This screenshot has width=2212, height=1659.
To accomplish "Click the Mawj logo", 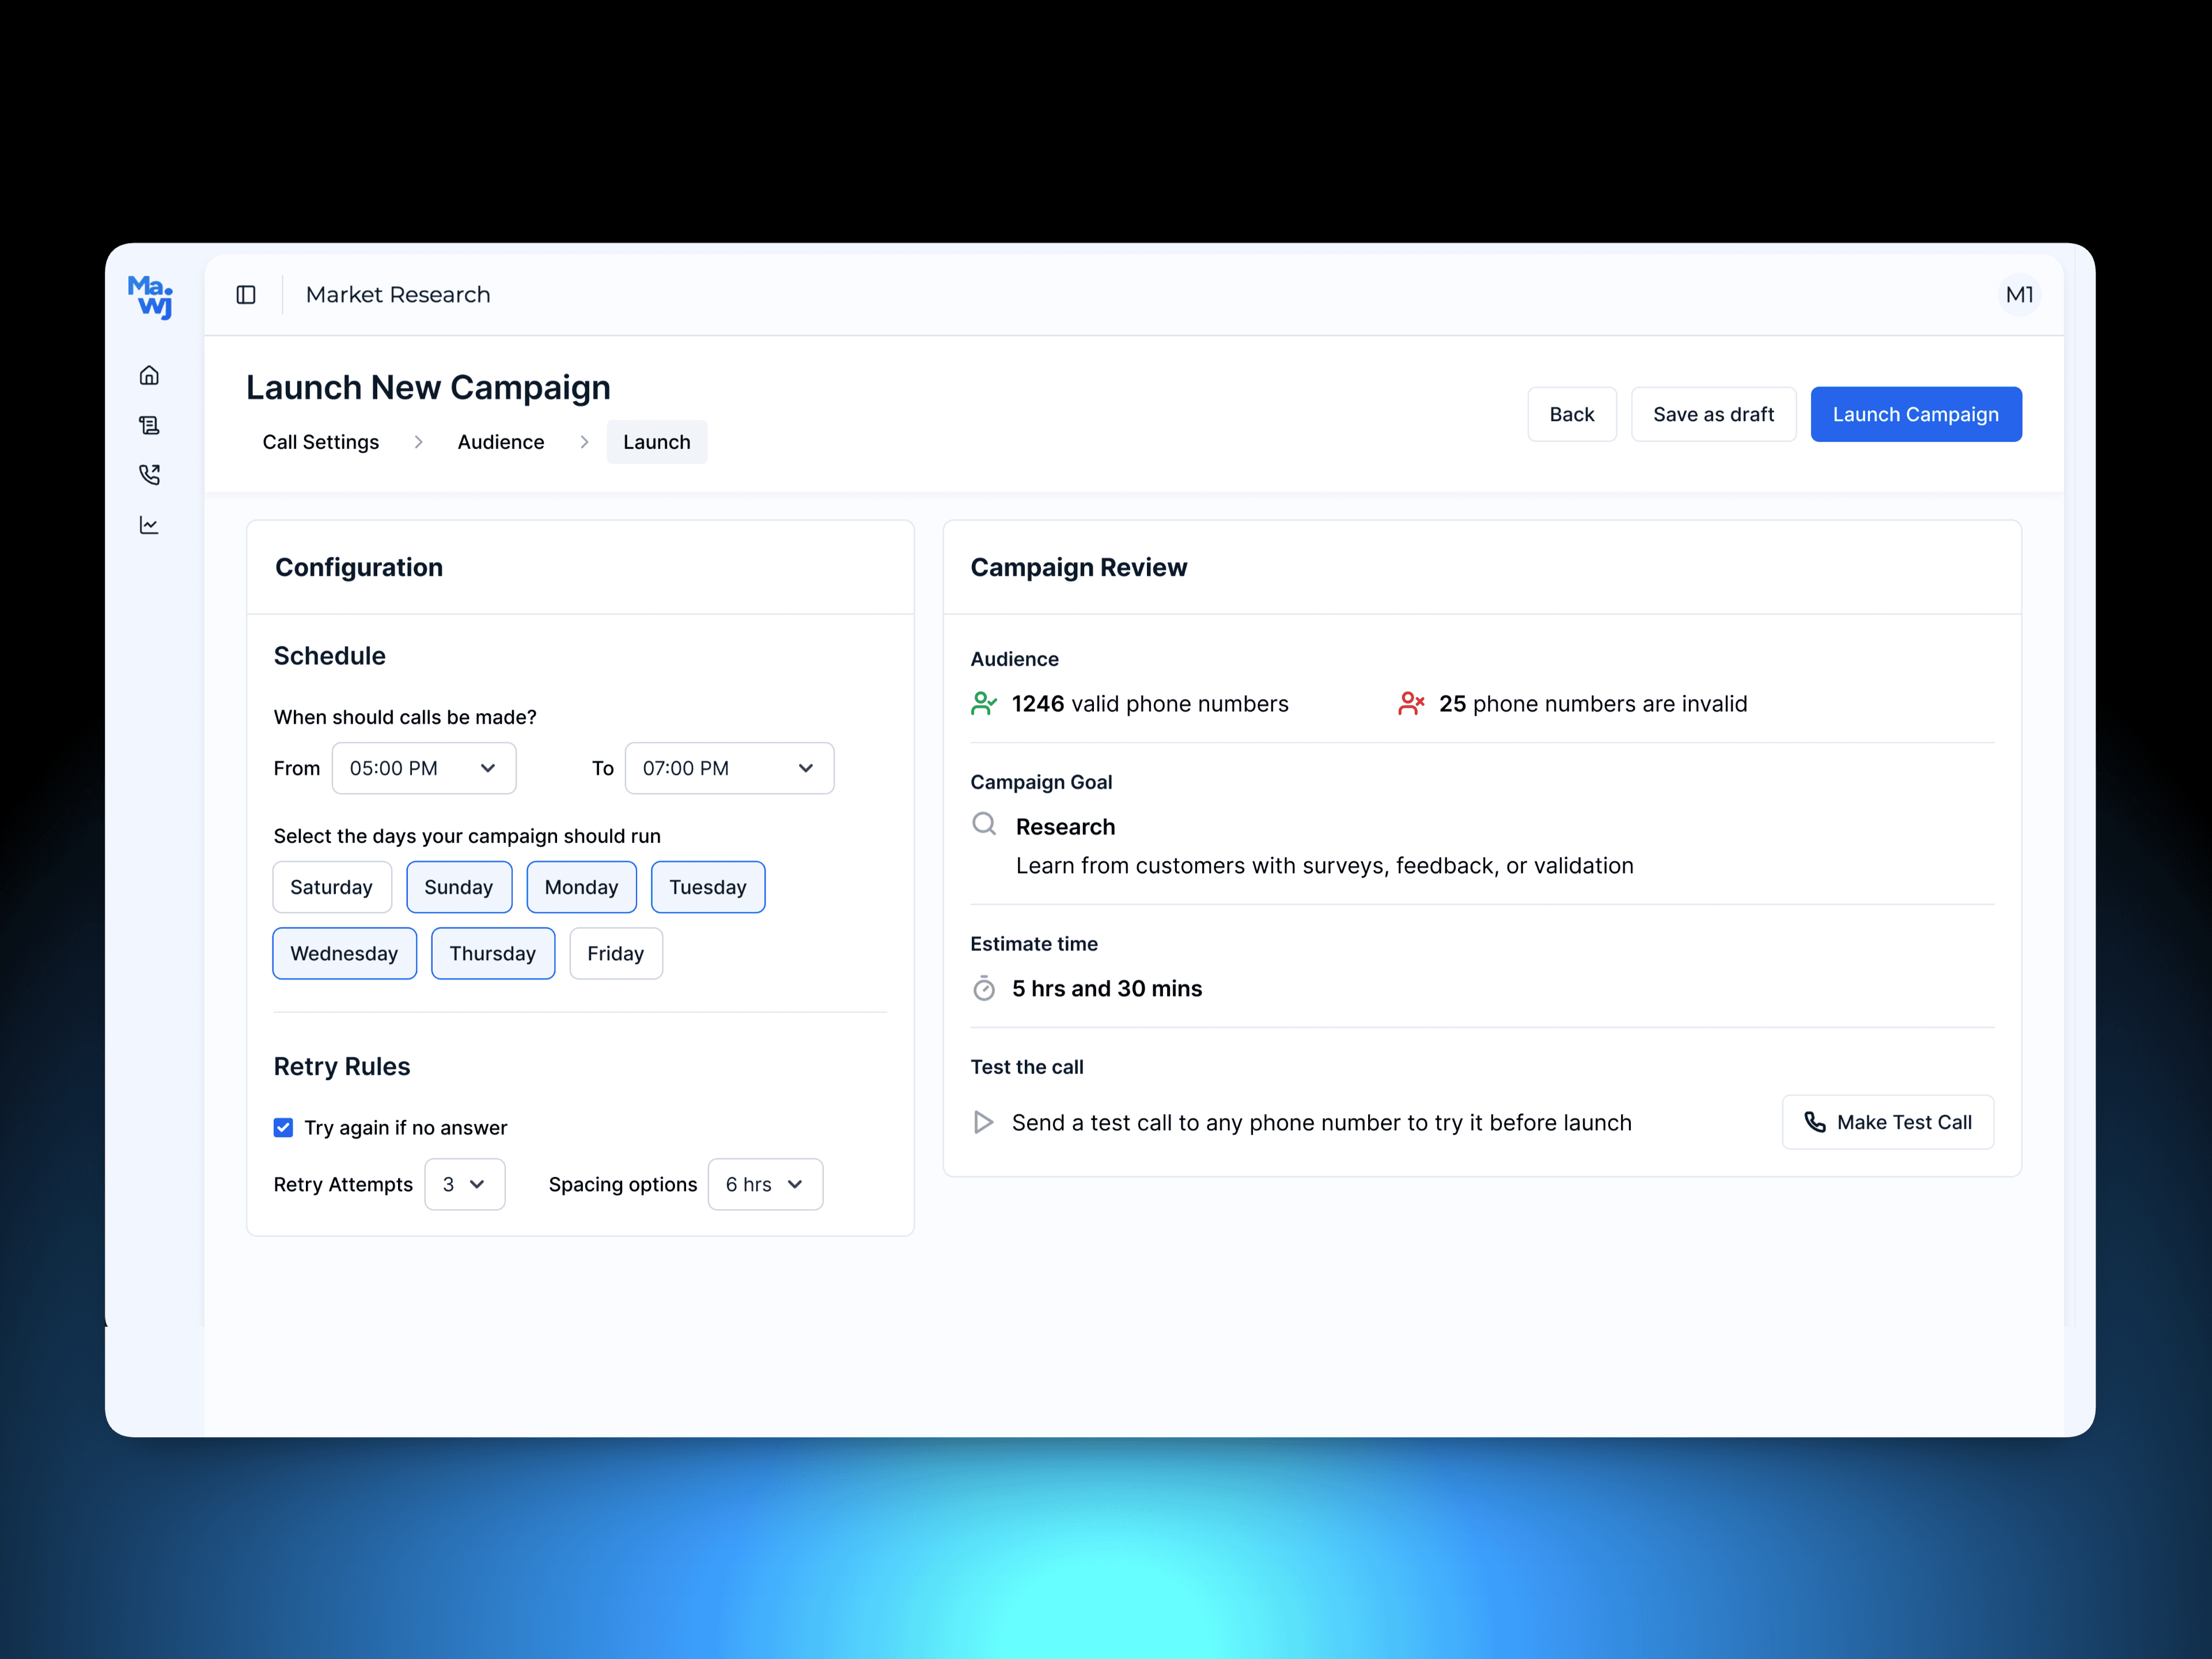I will click(150, 297).
